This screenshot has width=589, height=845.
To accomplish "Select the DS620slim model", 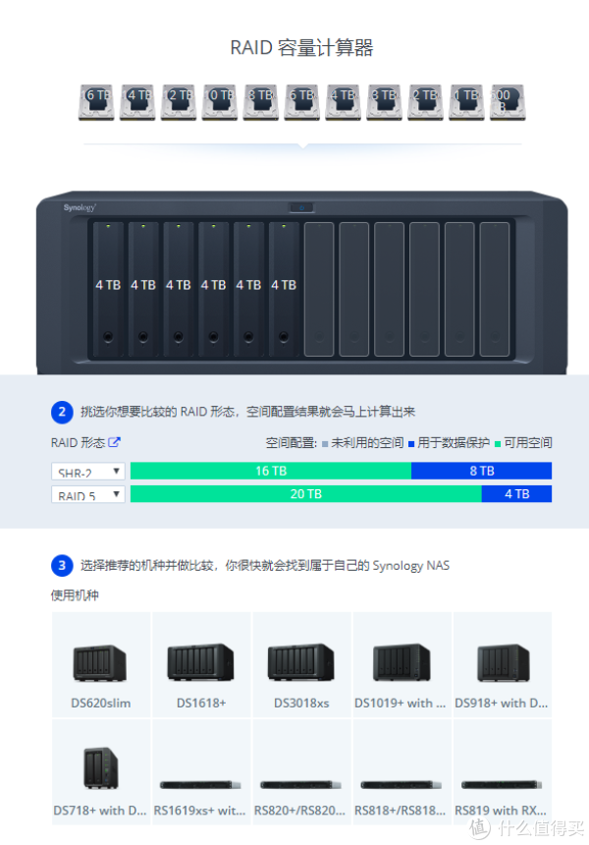I will click(x=101, y=664).
